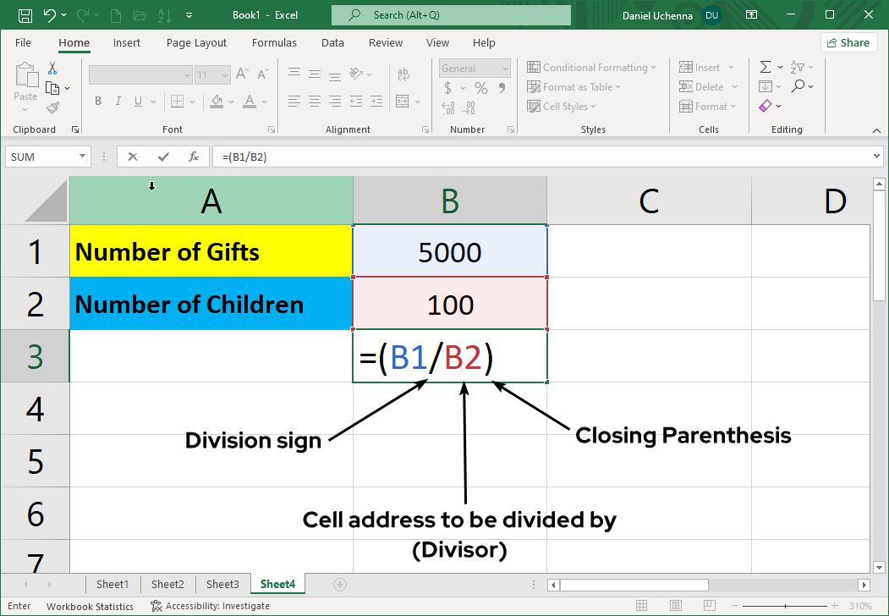Screen dimensions: 889x616
Task: Select the Format Painter tool
Action: [x=52, y=107]
